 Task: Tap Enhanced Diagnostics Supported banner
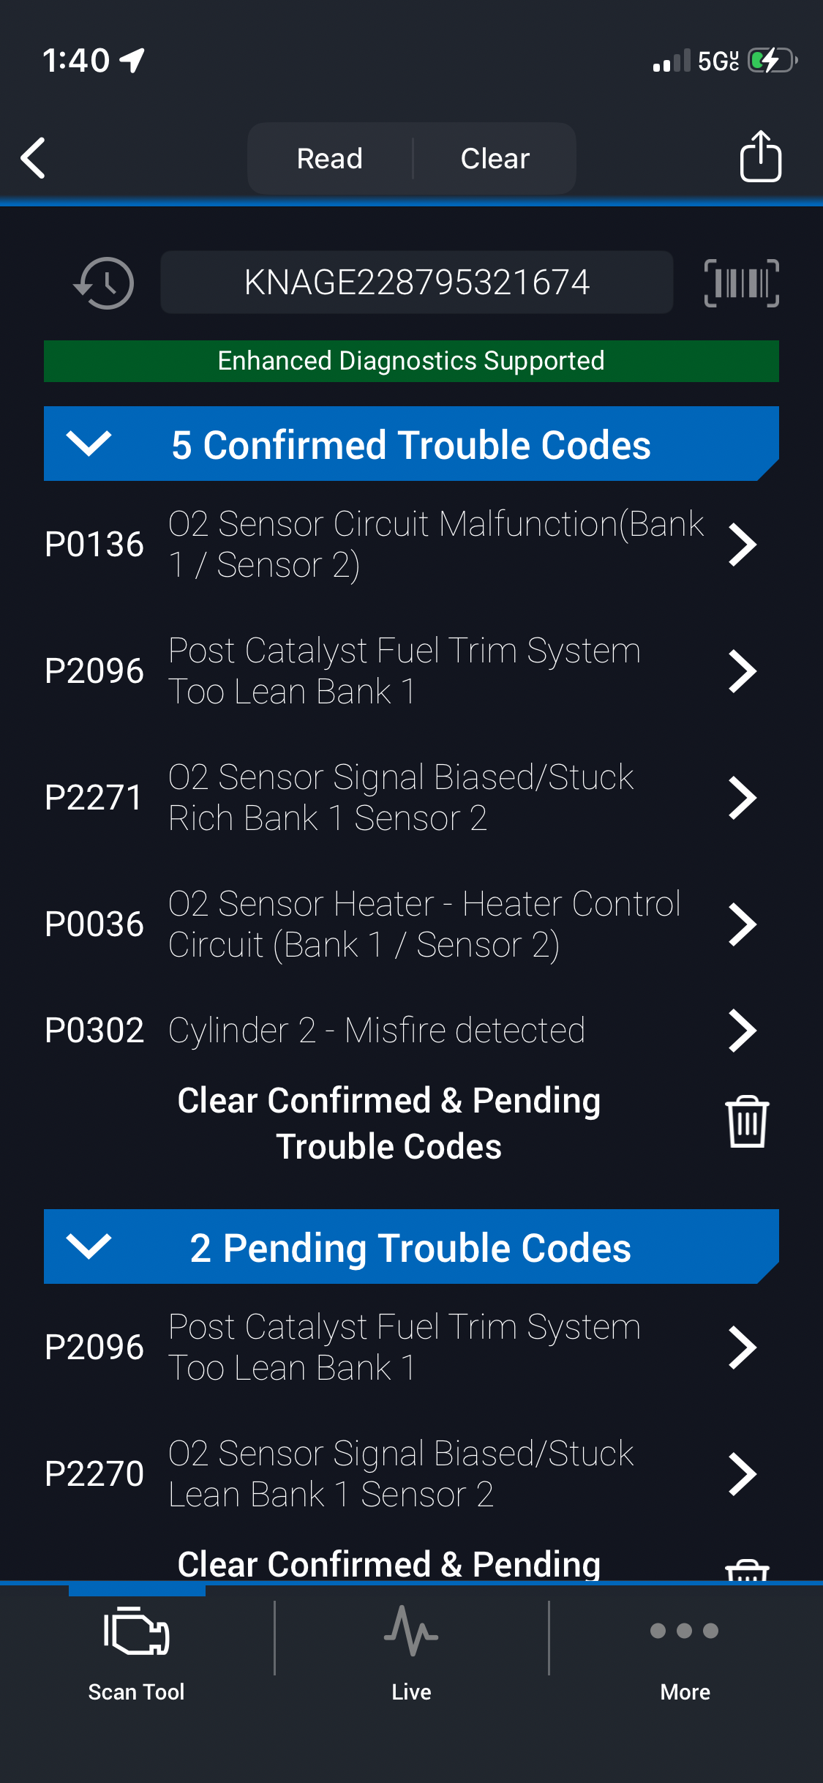click(411, 361)
